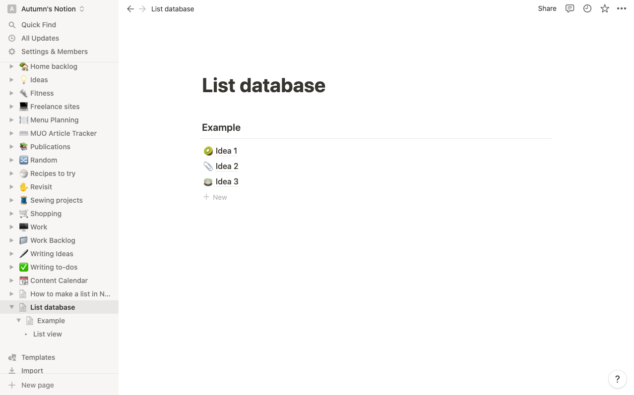The image size is (634, 395).
Task: Collapse the Example subpage toggle
Action: tap(18, 321)
